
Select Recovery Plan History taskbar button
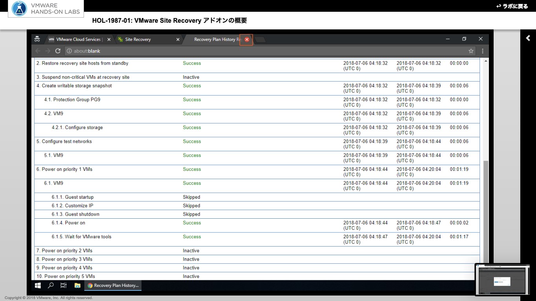point(113,285)
